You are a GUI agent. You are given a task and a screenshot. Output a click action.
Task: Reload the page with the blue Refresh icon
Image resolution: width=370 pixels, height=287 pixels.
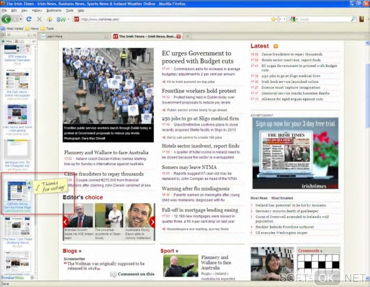(x=29, y=19)
